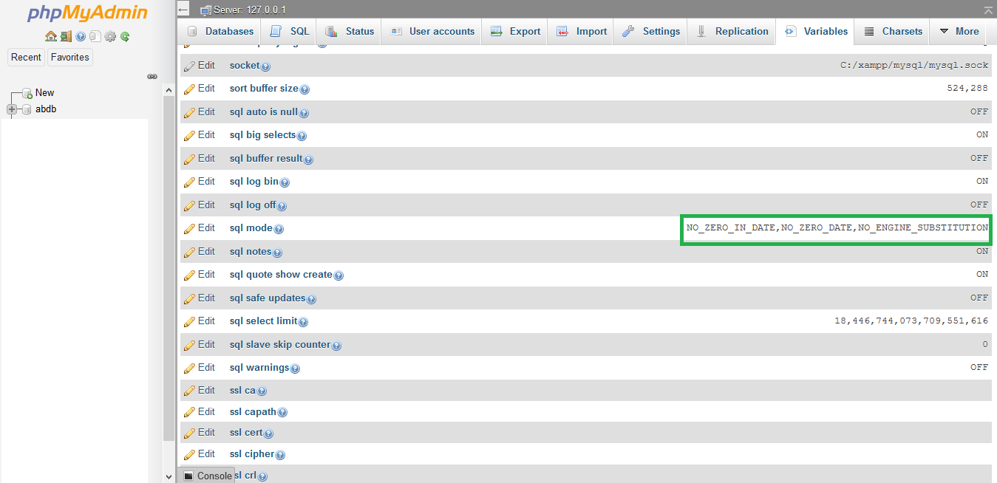This screenshot has height=483, width=997.
Task: Hide navigation panel using left arrow
Action: click(x=183, y=10)
